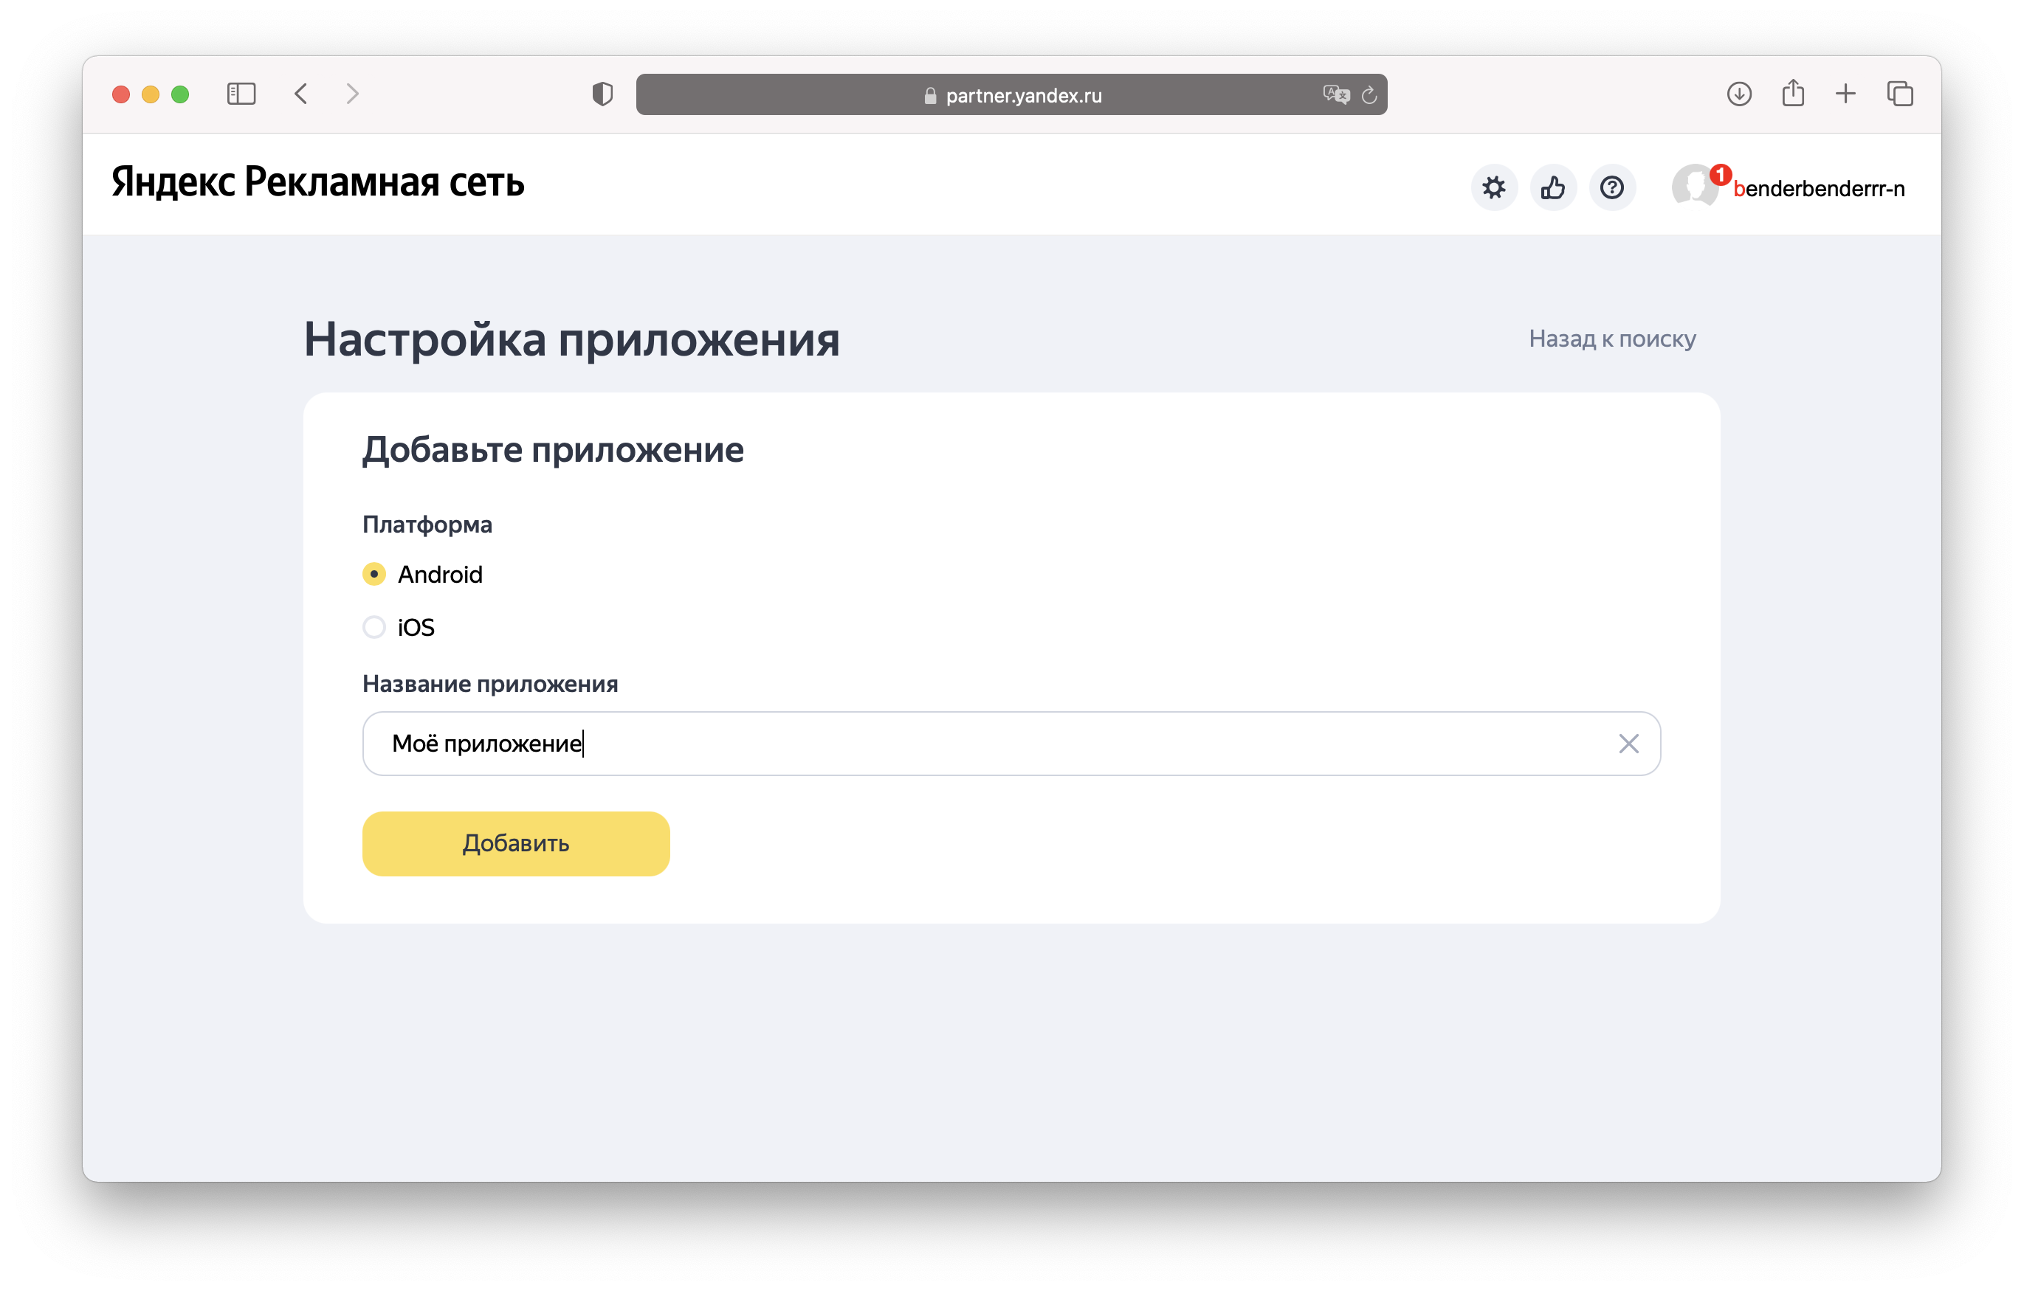Viewport: 2024px width, 1291px height.
Task: Open help with the question mark icon
Action: click(x=1611, y=187)
